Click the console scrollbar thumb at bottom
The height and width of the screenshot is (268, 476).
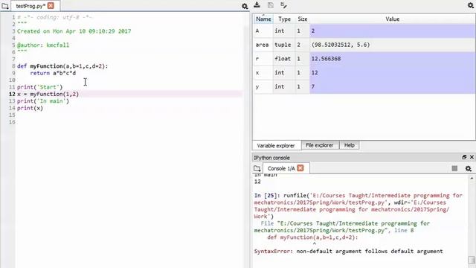[x=472, y=260]
